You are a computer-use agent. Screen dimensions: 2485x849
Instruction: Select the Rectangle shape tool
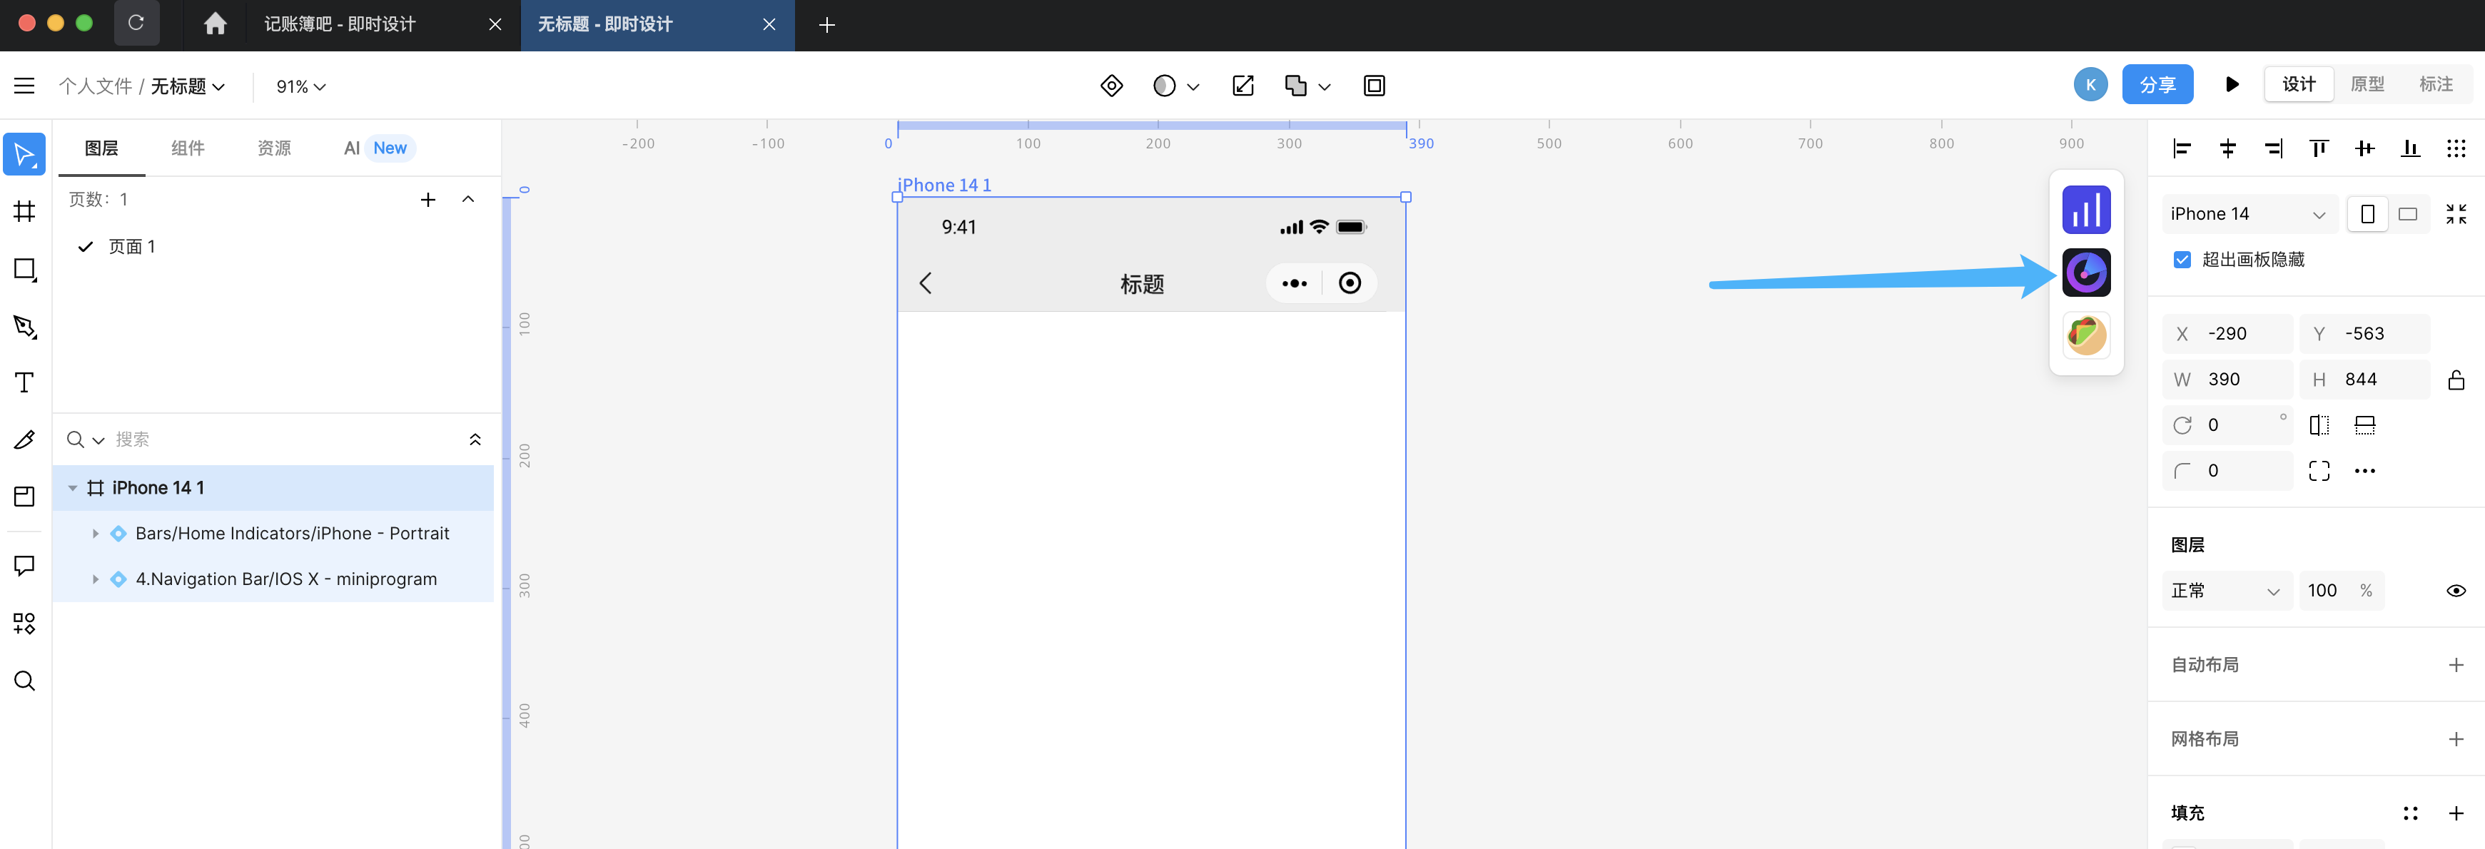click(x=24, y=269)
